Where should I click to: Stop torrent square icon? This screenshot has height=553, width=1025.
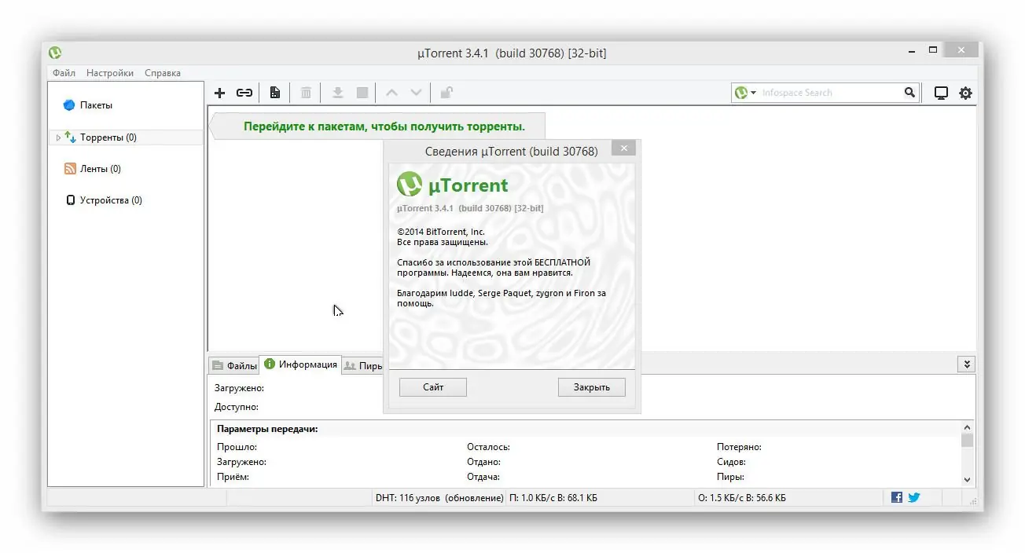[x=362, y=93]
